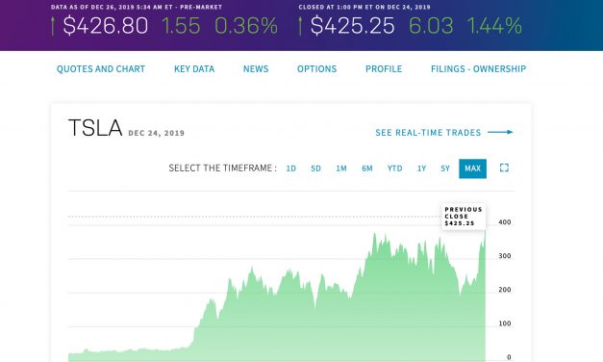603x362 pixels.
Task: Choose the 1Y timeframe
Action: click(421, 168)
